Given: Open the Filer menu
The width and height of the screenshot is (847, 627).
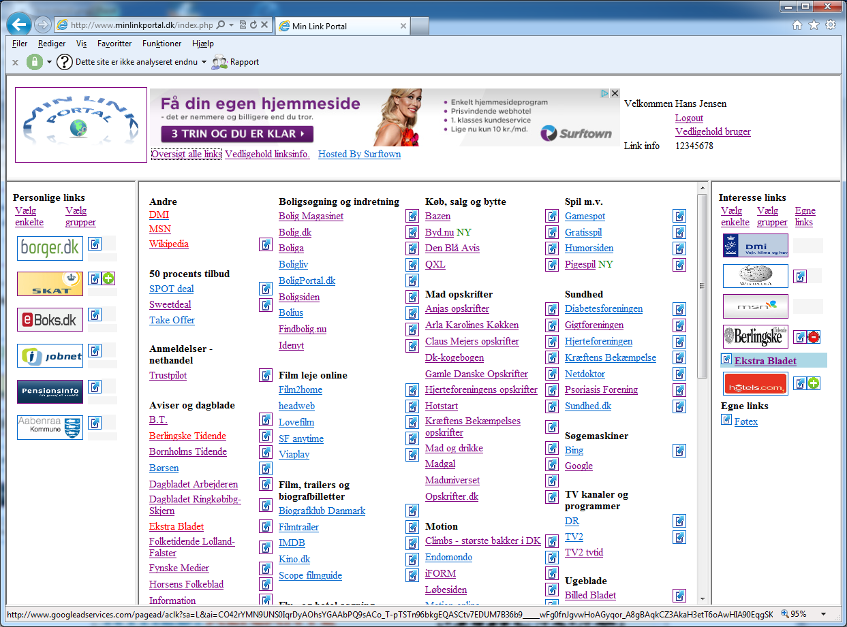Looking at the screenshot, I should click(x=20, y=44).
